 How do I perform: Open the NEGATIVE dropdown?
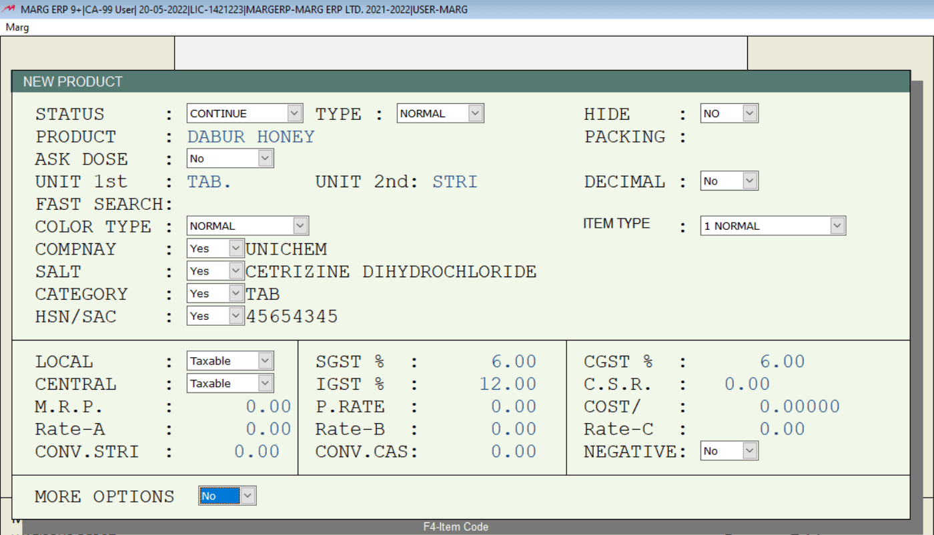tap(729, 451)
